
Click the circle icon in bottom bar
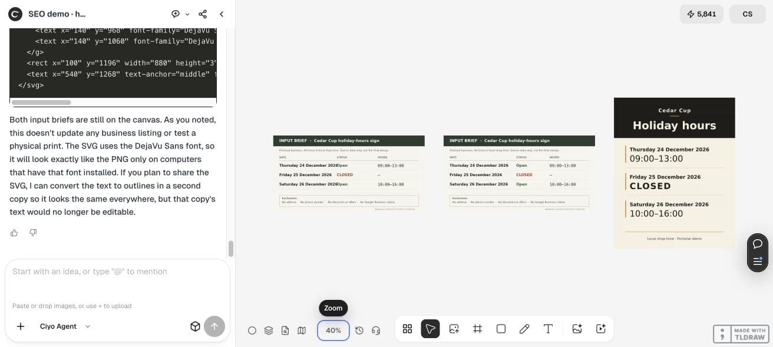pyautogui.click(x=252, y=331)
